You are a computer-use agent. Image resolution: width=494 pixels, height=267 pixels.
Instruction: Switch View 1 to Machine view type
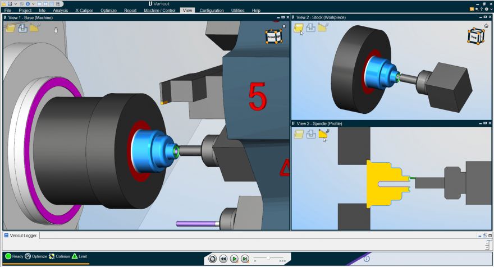22,28
